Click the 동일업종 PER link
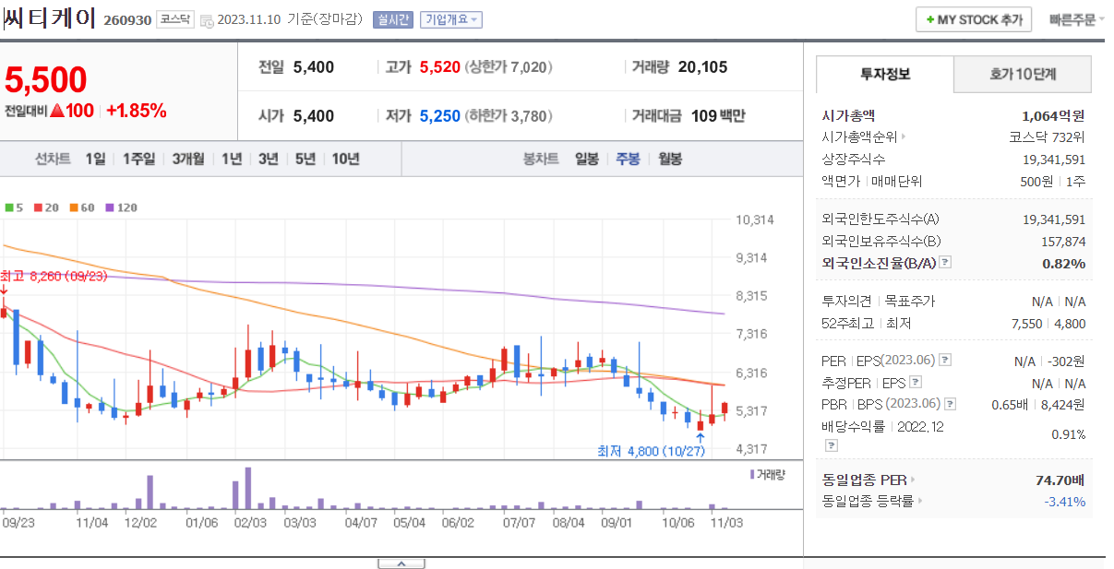 tap(864, 480)
